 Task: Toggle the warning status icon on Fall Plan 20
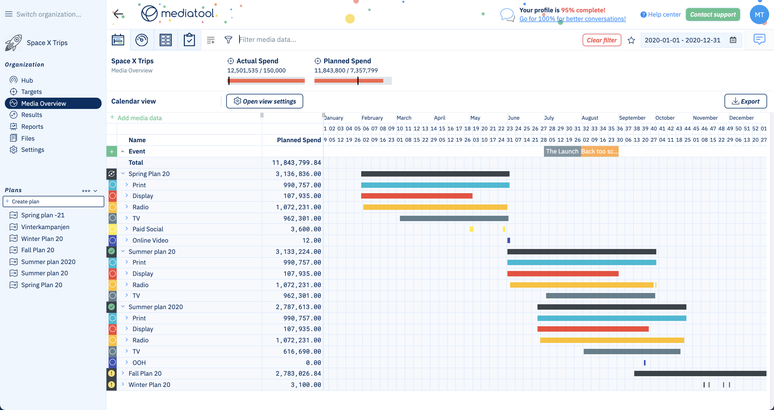point(112,374)
